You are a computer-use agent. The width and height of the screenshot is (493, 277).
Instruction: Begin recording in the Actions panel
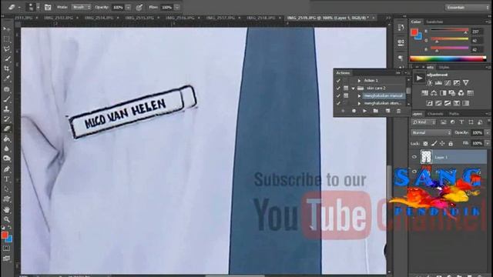354,111
